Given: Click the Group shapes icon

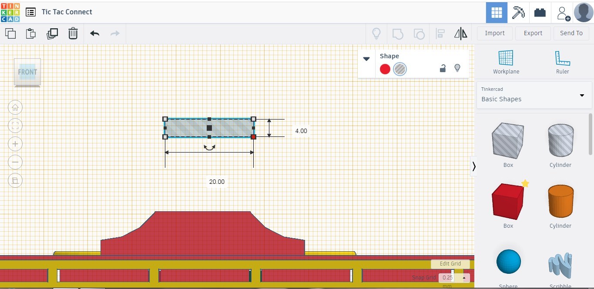Looking at the screenshot, I should coord(397,33).
